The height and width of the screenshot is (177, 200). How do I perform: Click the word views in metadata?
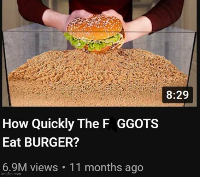[x=44, y=167]
